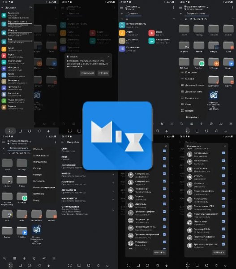
Task: Click SD card usage bar in bookmarks drawer
Action: [20, 32]
